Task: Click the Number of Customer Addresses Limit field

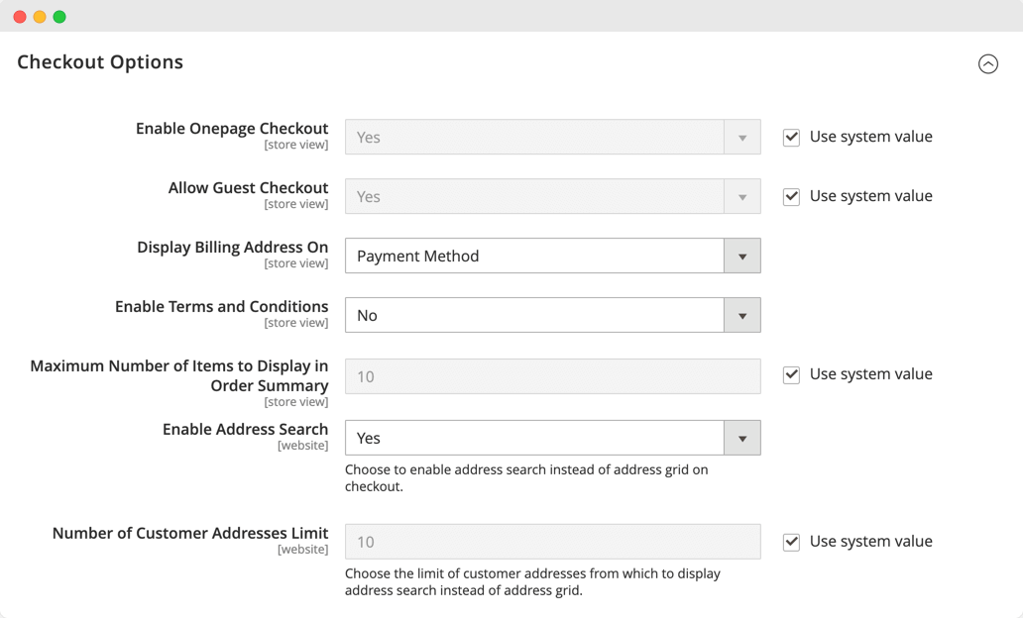Action: point(552,542)
